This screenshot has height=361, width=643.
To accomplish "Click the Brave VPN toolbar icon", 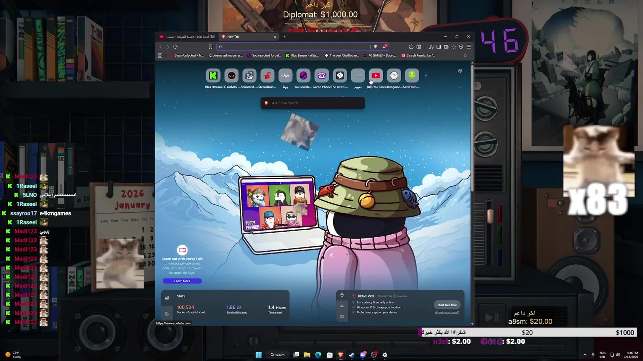I will (x=461, y=47).
